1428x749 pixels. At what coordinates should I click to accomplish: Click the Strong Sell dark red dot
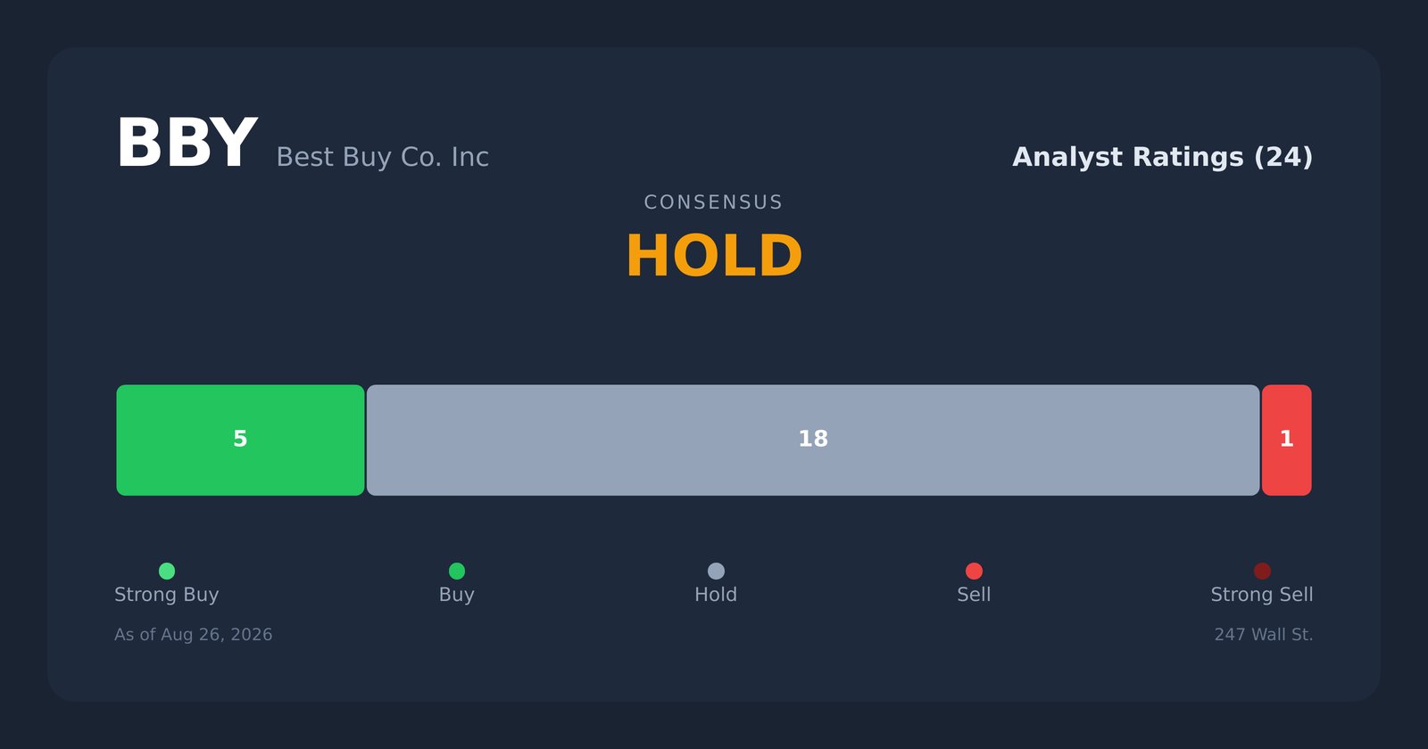(1262, 571)
